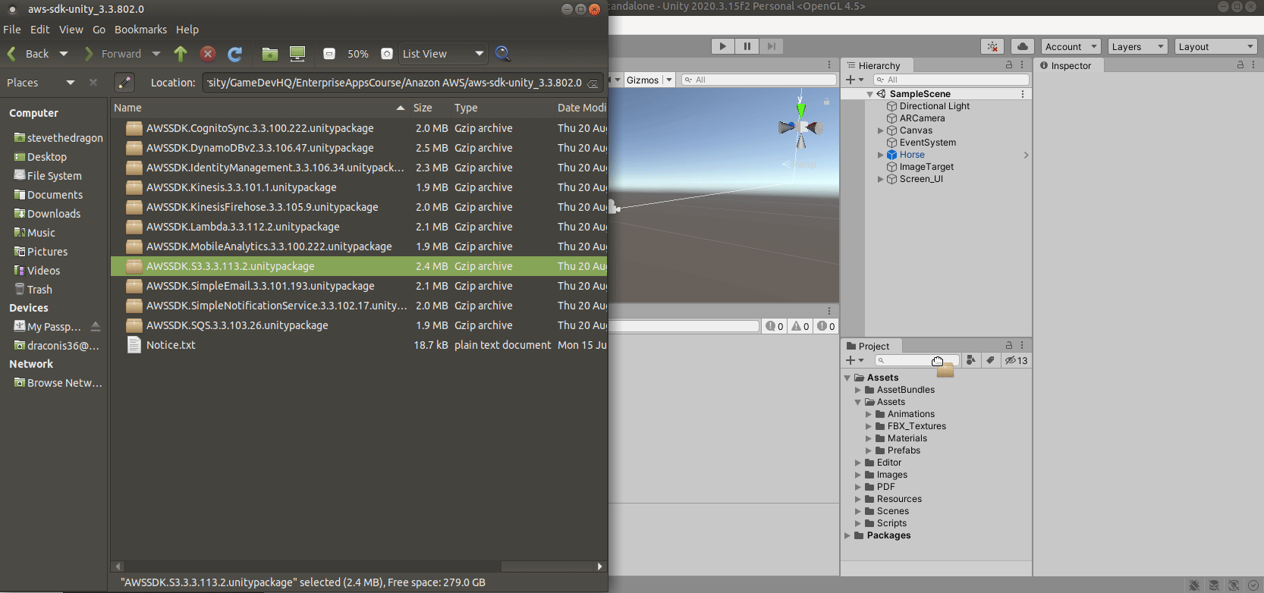
Task: Open the Layout dropdown
Action: pos(1216,47)
